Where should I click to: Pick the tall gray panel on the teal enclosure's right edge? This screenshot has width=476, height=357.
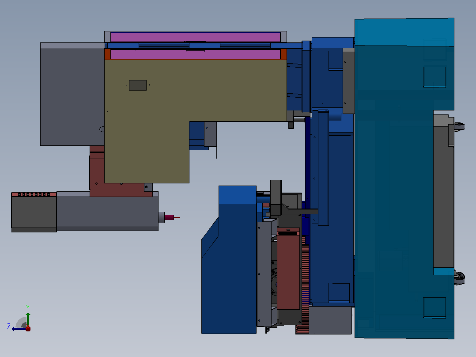[x=443, y=194]
